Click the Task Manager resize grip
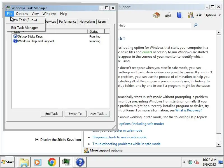224x168 pixels. (x=114, y=127)
